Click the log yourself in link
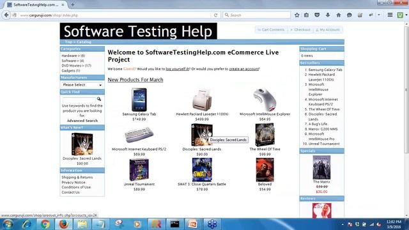This screenshot has height=230, width=409. click(x=178, y=69)
